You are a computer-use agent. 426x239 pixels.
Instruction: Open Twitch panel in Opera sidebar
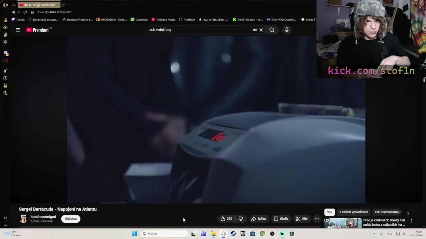[6, 53]
